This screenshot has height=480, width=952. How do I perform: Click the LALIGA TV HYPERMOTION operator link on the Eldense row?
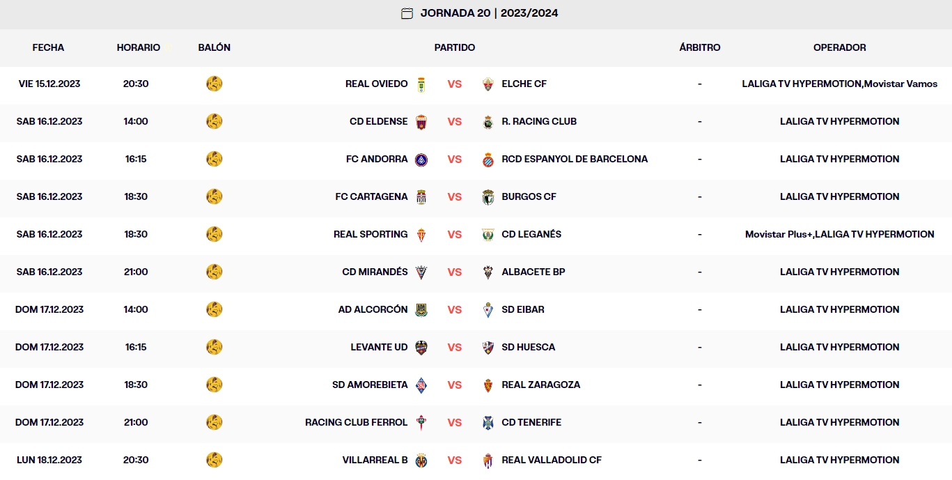click(x=840, y=121)
